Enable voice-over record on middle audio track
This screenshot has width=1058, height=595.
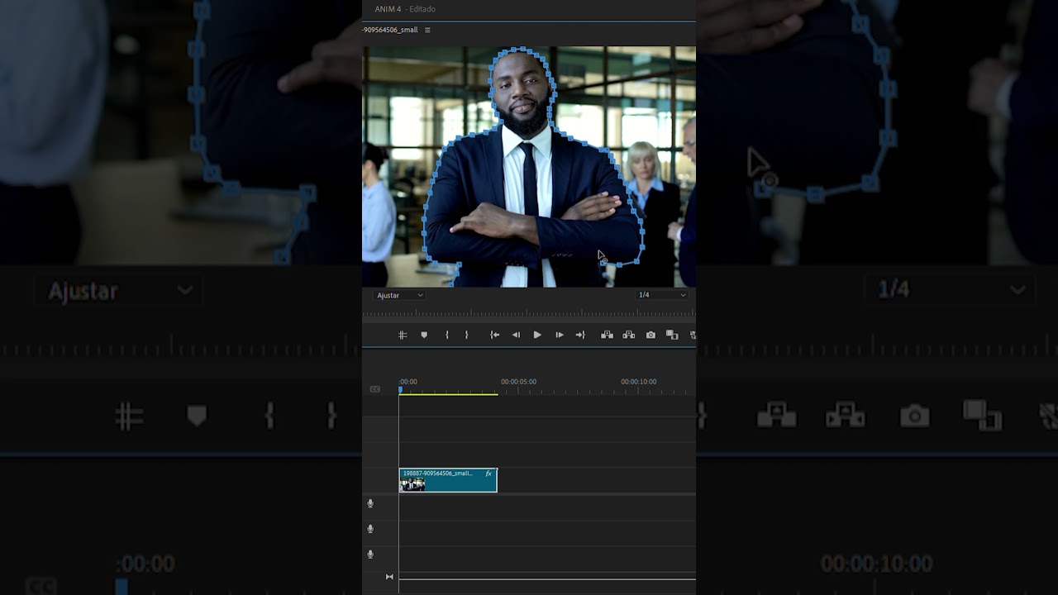point(370,529)
